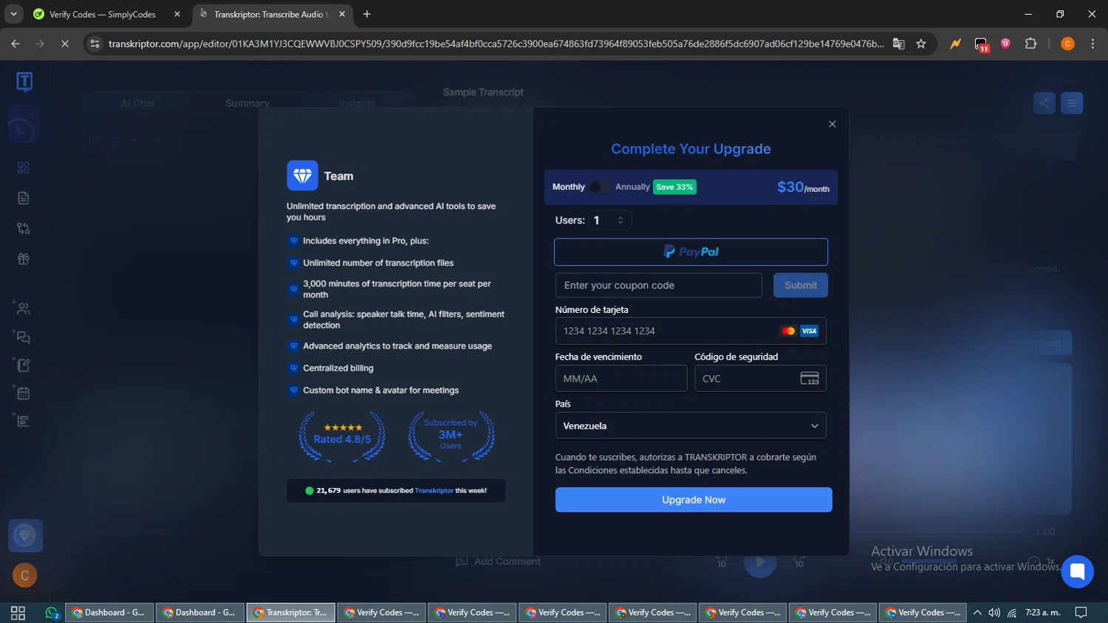Open the user avatar C in sidebar
This screenshot has width=1108, height=623.
coord(25,575)
